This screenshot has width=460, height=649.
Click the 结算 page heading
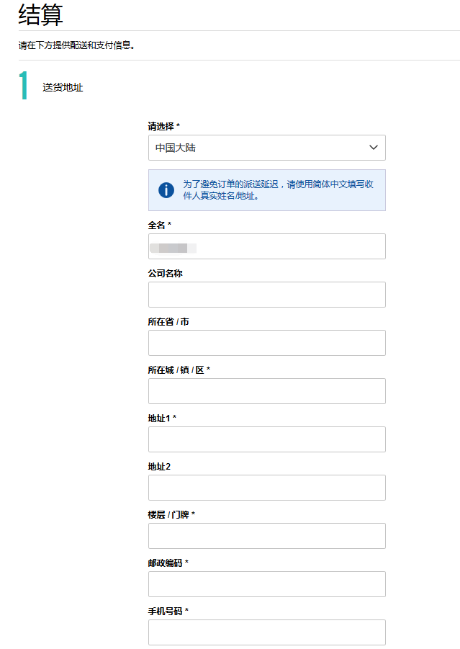point(41,14)
